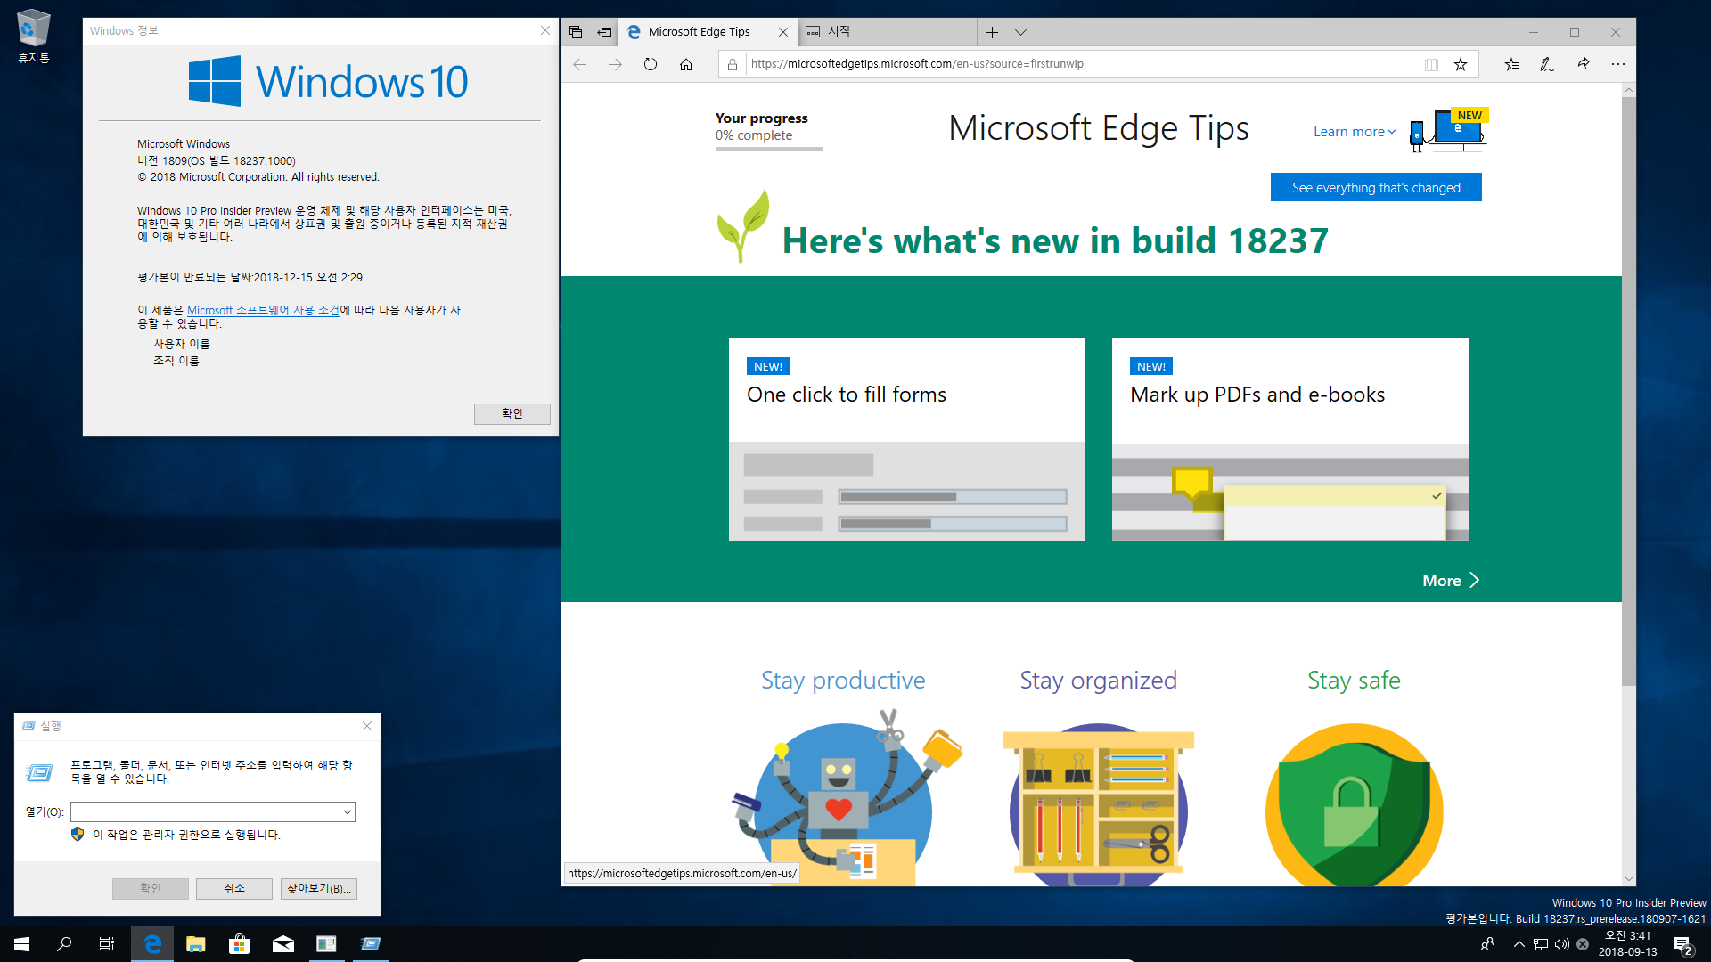Image resolution: width=1711 pixels, height=962 pixels.
Task: Click the Stay organized heading
Action: click(x=1098, y=681)
